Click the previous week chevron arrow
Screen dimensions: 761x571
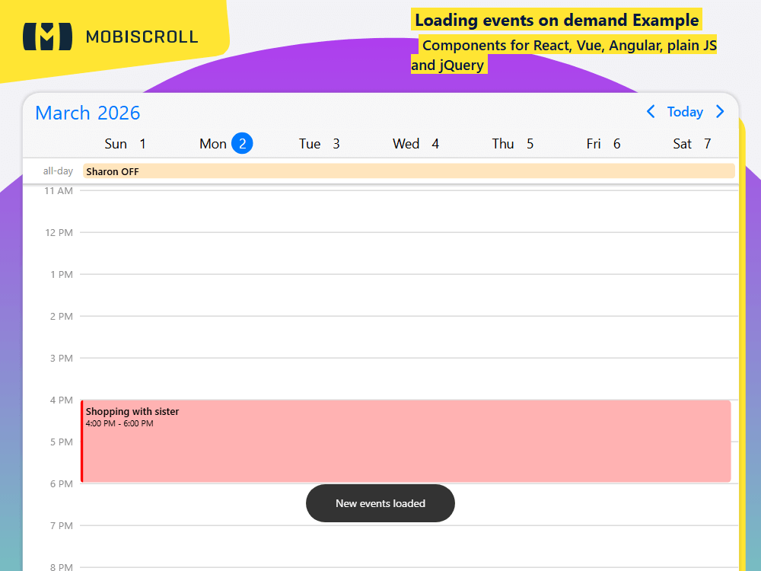click(x=651, y=112)
